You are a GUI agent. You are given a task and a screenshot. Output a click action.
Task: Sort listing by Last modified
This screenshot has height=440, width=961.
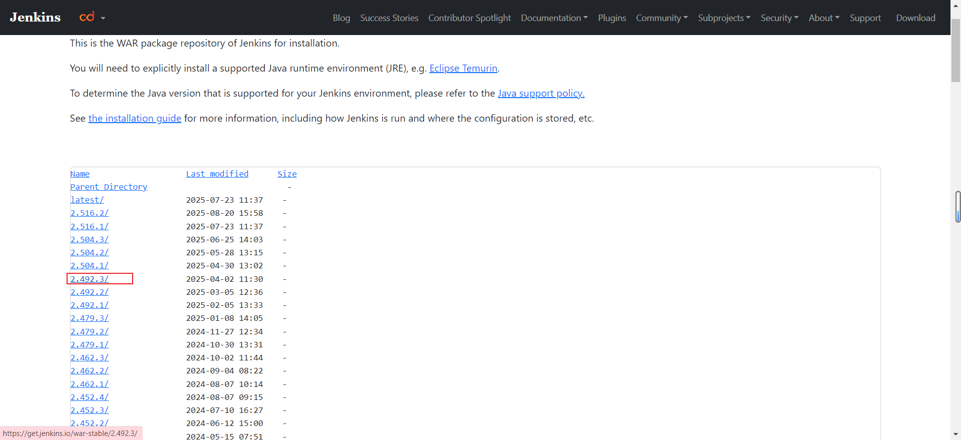pos(217,174)
